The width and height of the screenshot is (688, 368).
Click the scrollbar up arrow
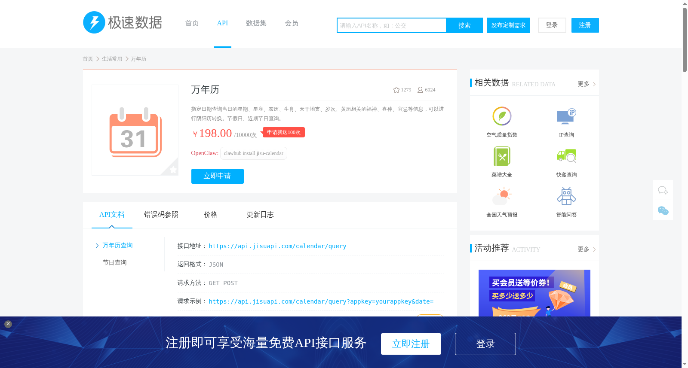[685, 3]
